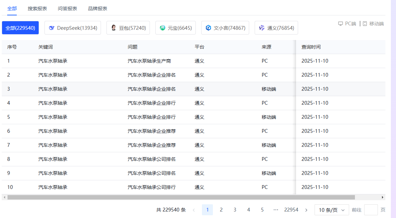The image size is (396, 218).
Task: Switch to the 搜索报表 tab
Action: click(x=37, y=8)
